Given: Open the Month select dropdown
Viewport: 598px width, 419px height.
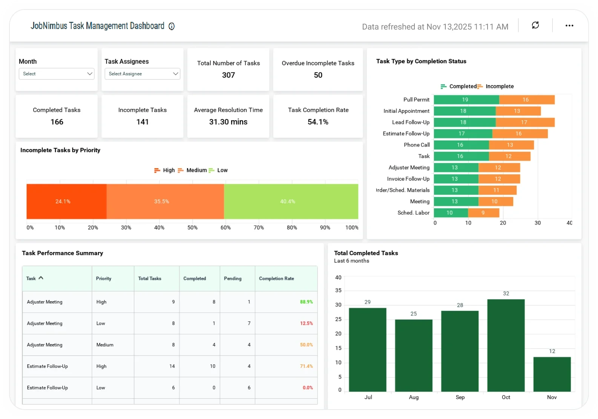Looking at the screenshot, I should [57, 74].
